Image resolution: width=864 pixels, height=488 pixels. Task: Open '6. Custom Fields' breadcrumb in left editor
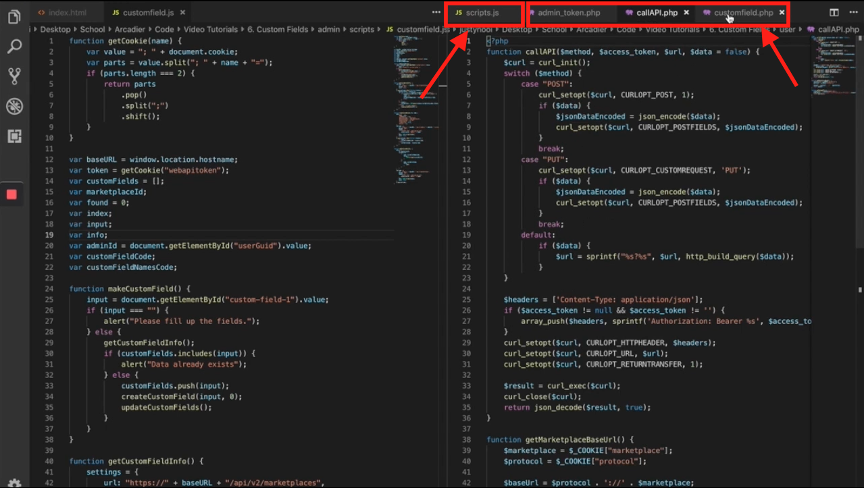277,30
